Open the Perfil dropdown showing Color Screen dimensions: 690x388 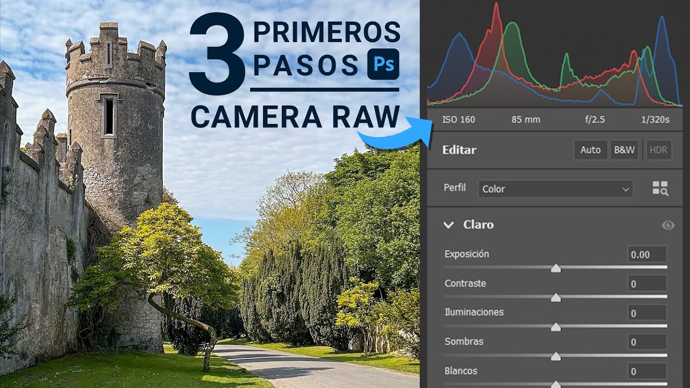(x=555, y=189)
